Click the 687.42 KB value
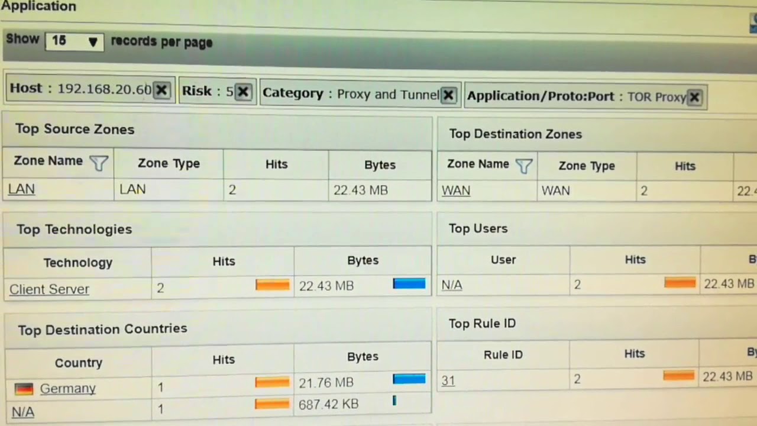Viewport: 757px width, 426px height. [x=328, y=405]
